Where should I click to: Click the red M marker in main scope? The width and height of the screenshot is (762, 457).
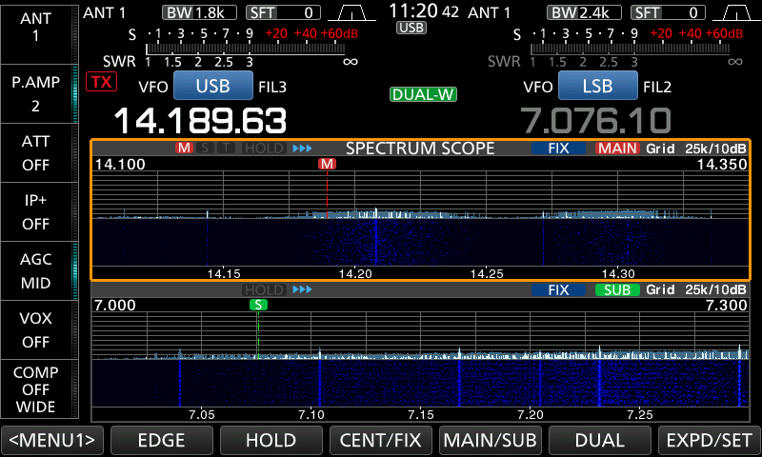[328, 164]
